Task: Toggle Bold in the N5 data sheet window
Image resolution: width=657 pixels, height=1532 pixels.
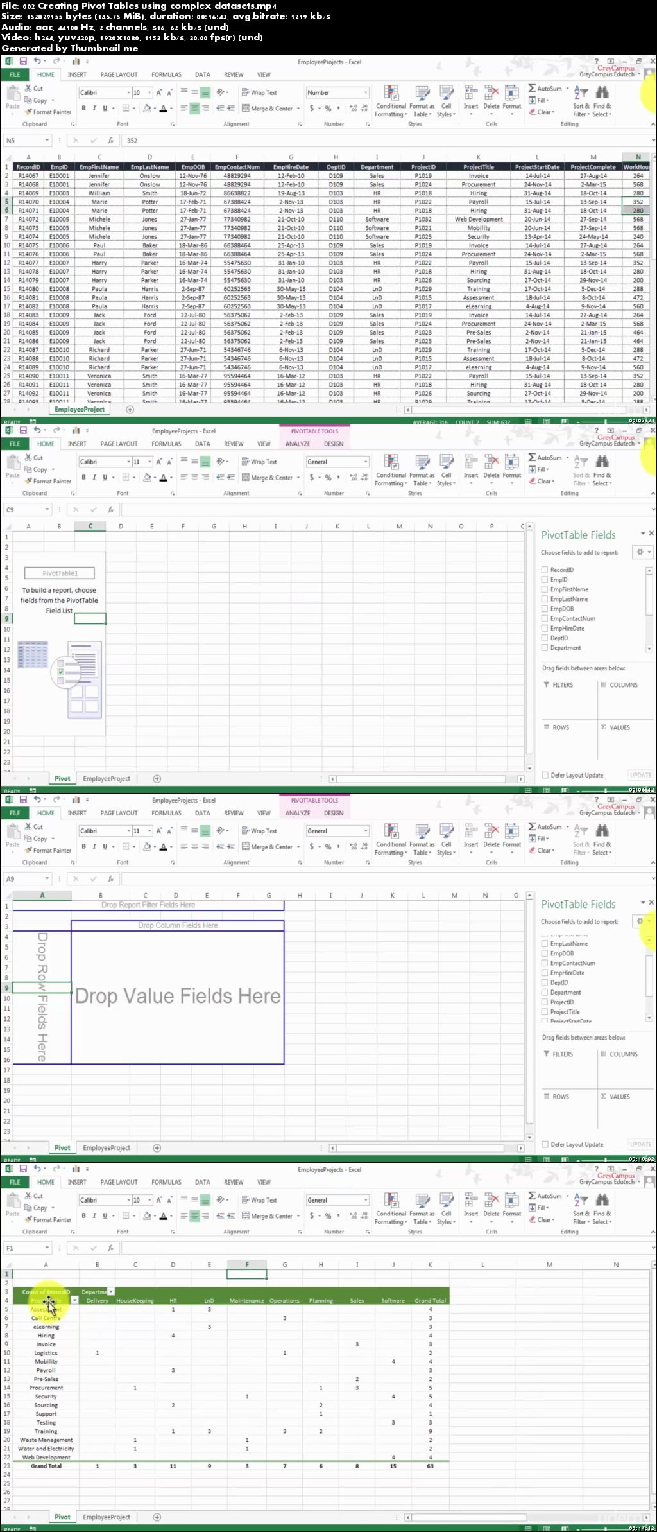Action: click(83, 109)
